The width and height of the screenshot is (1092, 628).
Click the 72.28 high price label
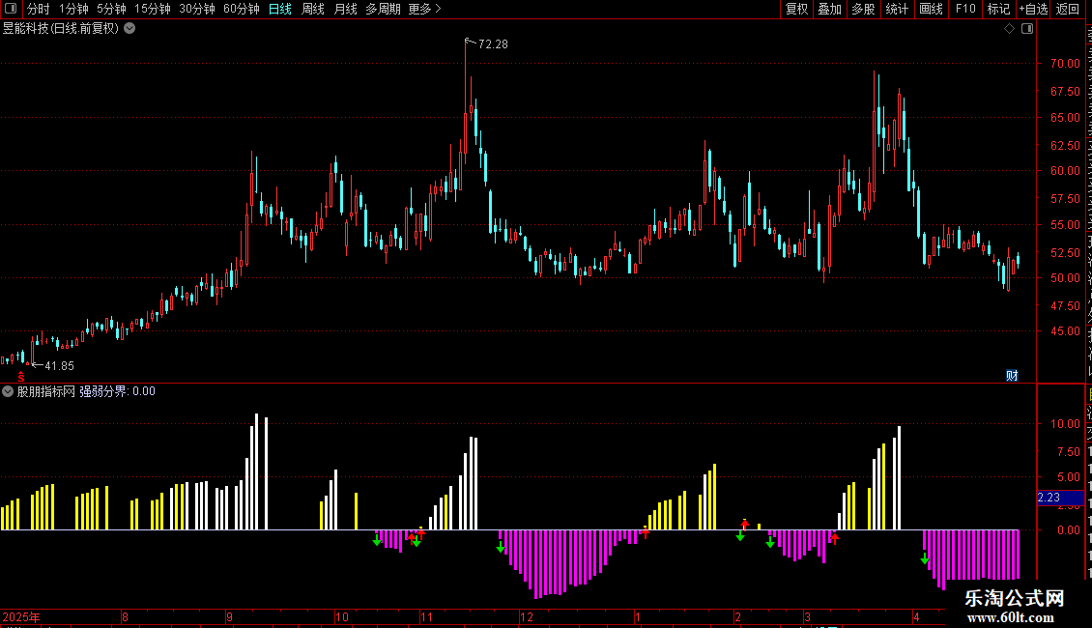click(x=493, y=43)
